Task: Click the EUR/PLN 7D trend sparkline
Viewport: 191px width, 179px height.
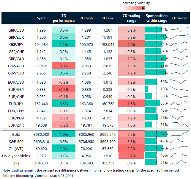Action: [179, 117]
